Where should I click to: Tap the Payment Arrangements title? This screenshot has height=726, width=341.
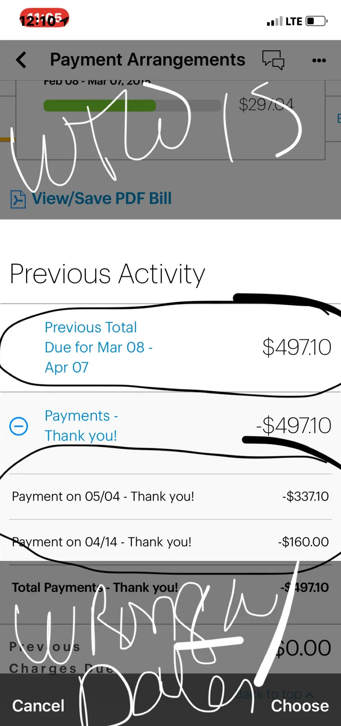click(x=147, y=60)
